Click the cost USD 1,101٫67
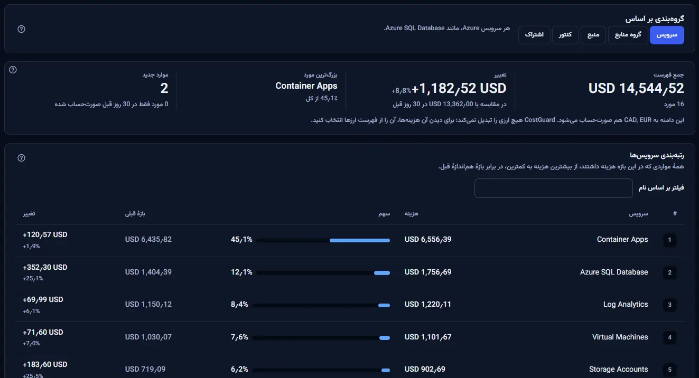 click(x=428, y=337)
